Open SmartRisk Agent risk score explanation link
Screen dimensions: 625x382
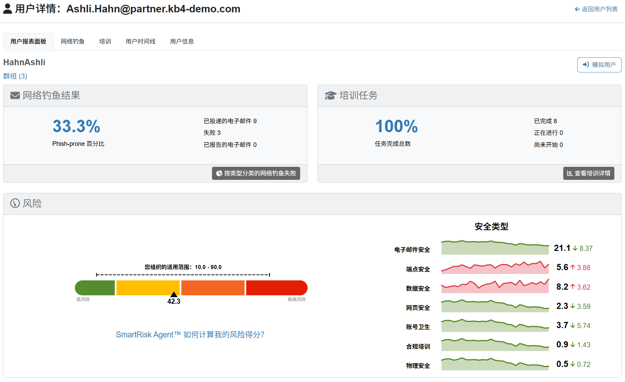tap(190, 335)
